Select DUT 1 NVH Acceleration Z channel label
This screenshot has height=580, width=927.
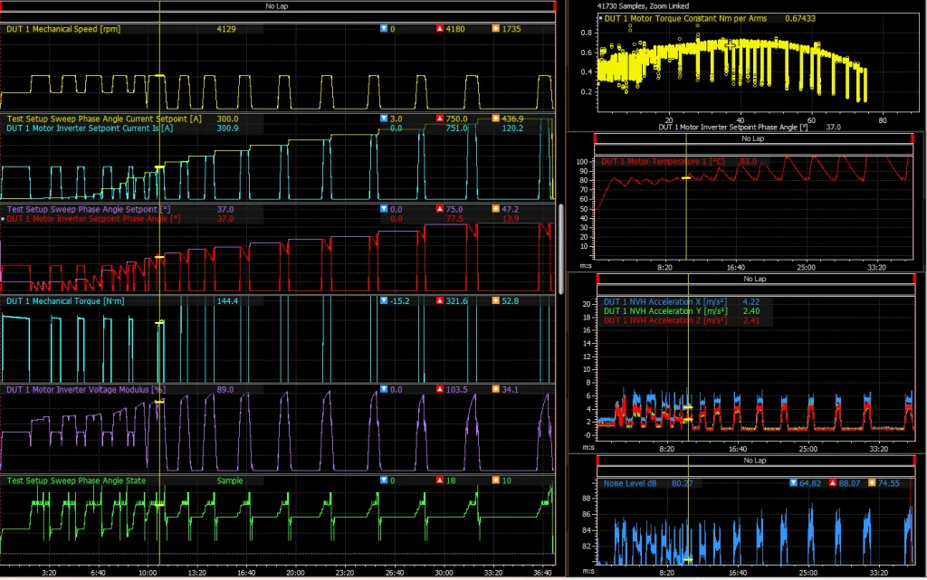tap(664, 320)
